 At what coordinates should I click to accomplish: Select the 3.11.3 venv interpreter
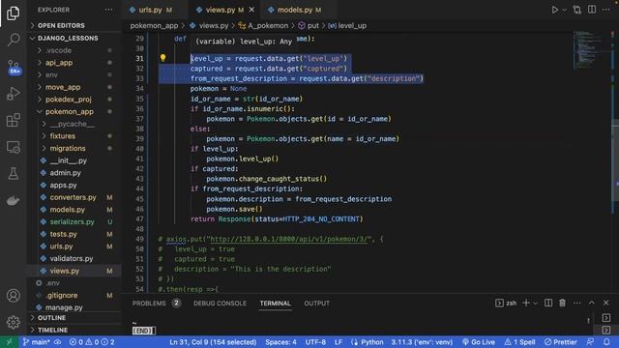tap(422, 342)
